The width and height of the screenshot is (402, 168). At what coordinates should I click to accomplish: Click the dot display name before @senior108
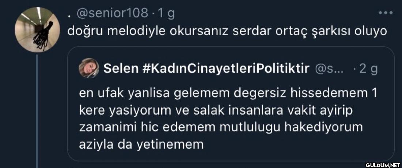[69, 15]
